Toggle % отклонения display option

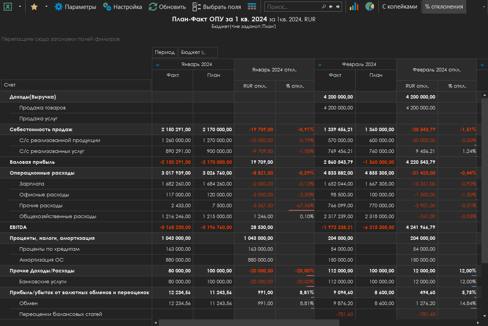tap(444, 7)
